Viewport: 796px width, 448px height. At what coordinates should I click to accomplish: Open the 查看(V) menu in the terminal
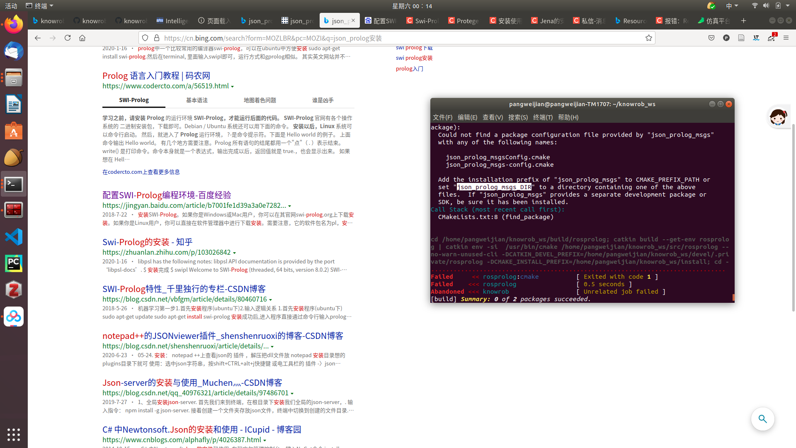point(493,117)
